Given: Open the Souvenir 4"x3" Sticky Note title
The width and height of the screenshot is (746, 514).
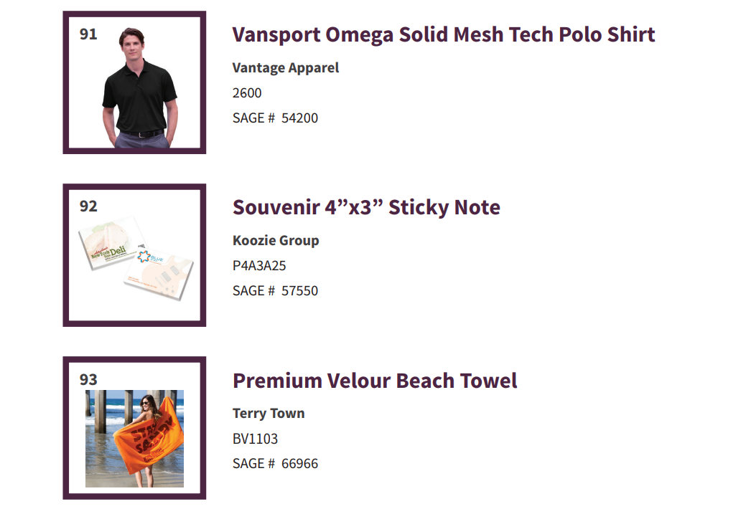Looking at the screenshot, I should 366,208.
